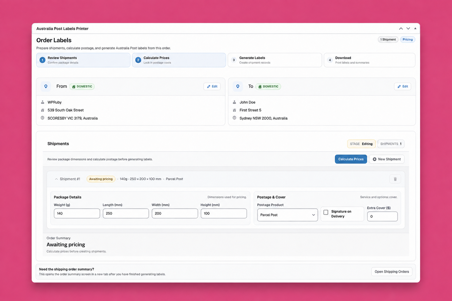Screen dimensions: 452x301
Task: Click the text '539 South Oak Street'
Action: (66, 110)
